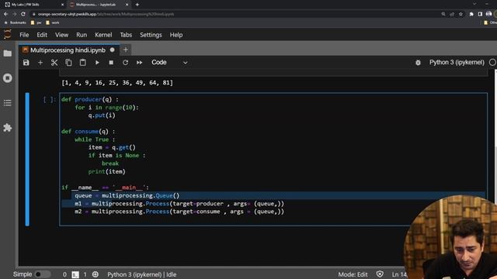Click the line 'def consume(q) :'

click(88, 131)
